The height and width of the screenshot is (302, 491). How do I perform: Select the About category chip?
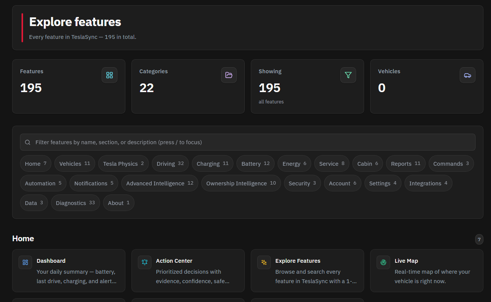(x=119, y=203)
